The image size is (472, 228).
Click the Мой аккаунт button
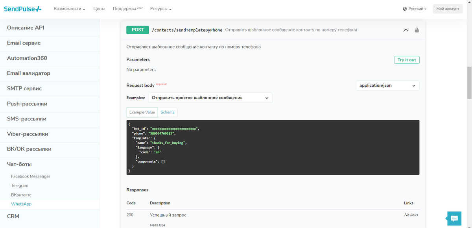(x=448, y=9)
